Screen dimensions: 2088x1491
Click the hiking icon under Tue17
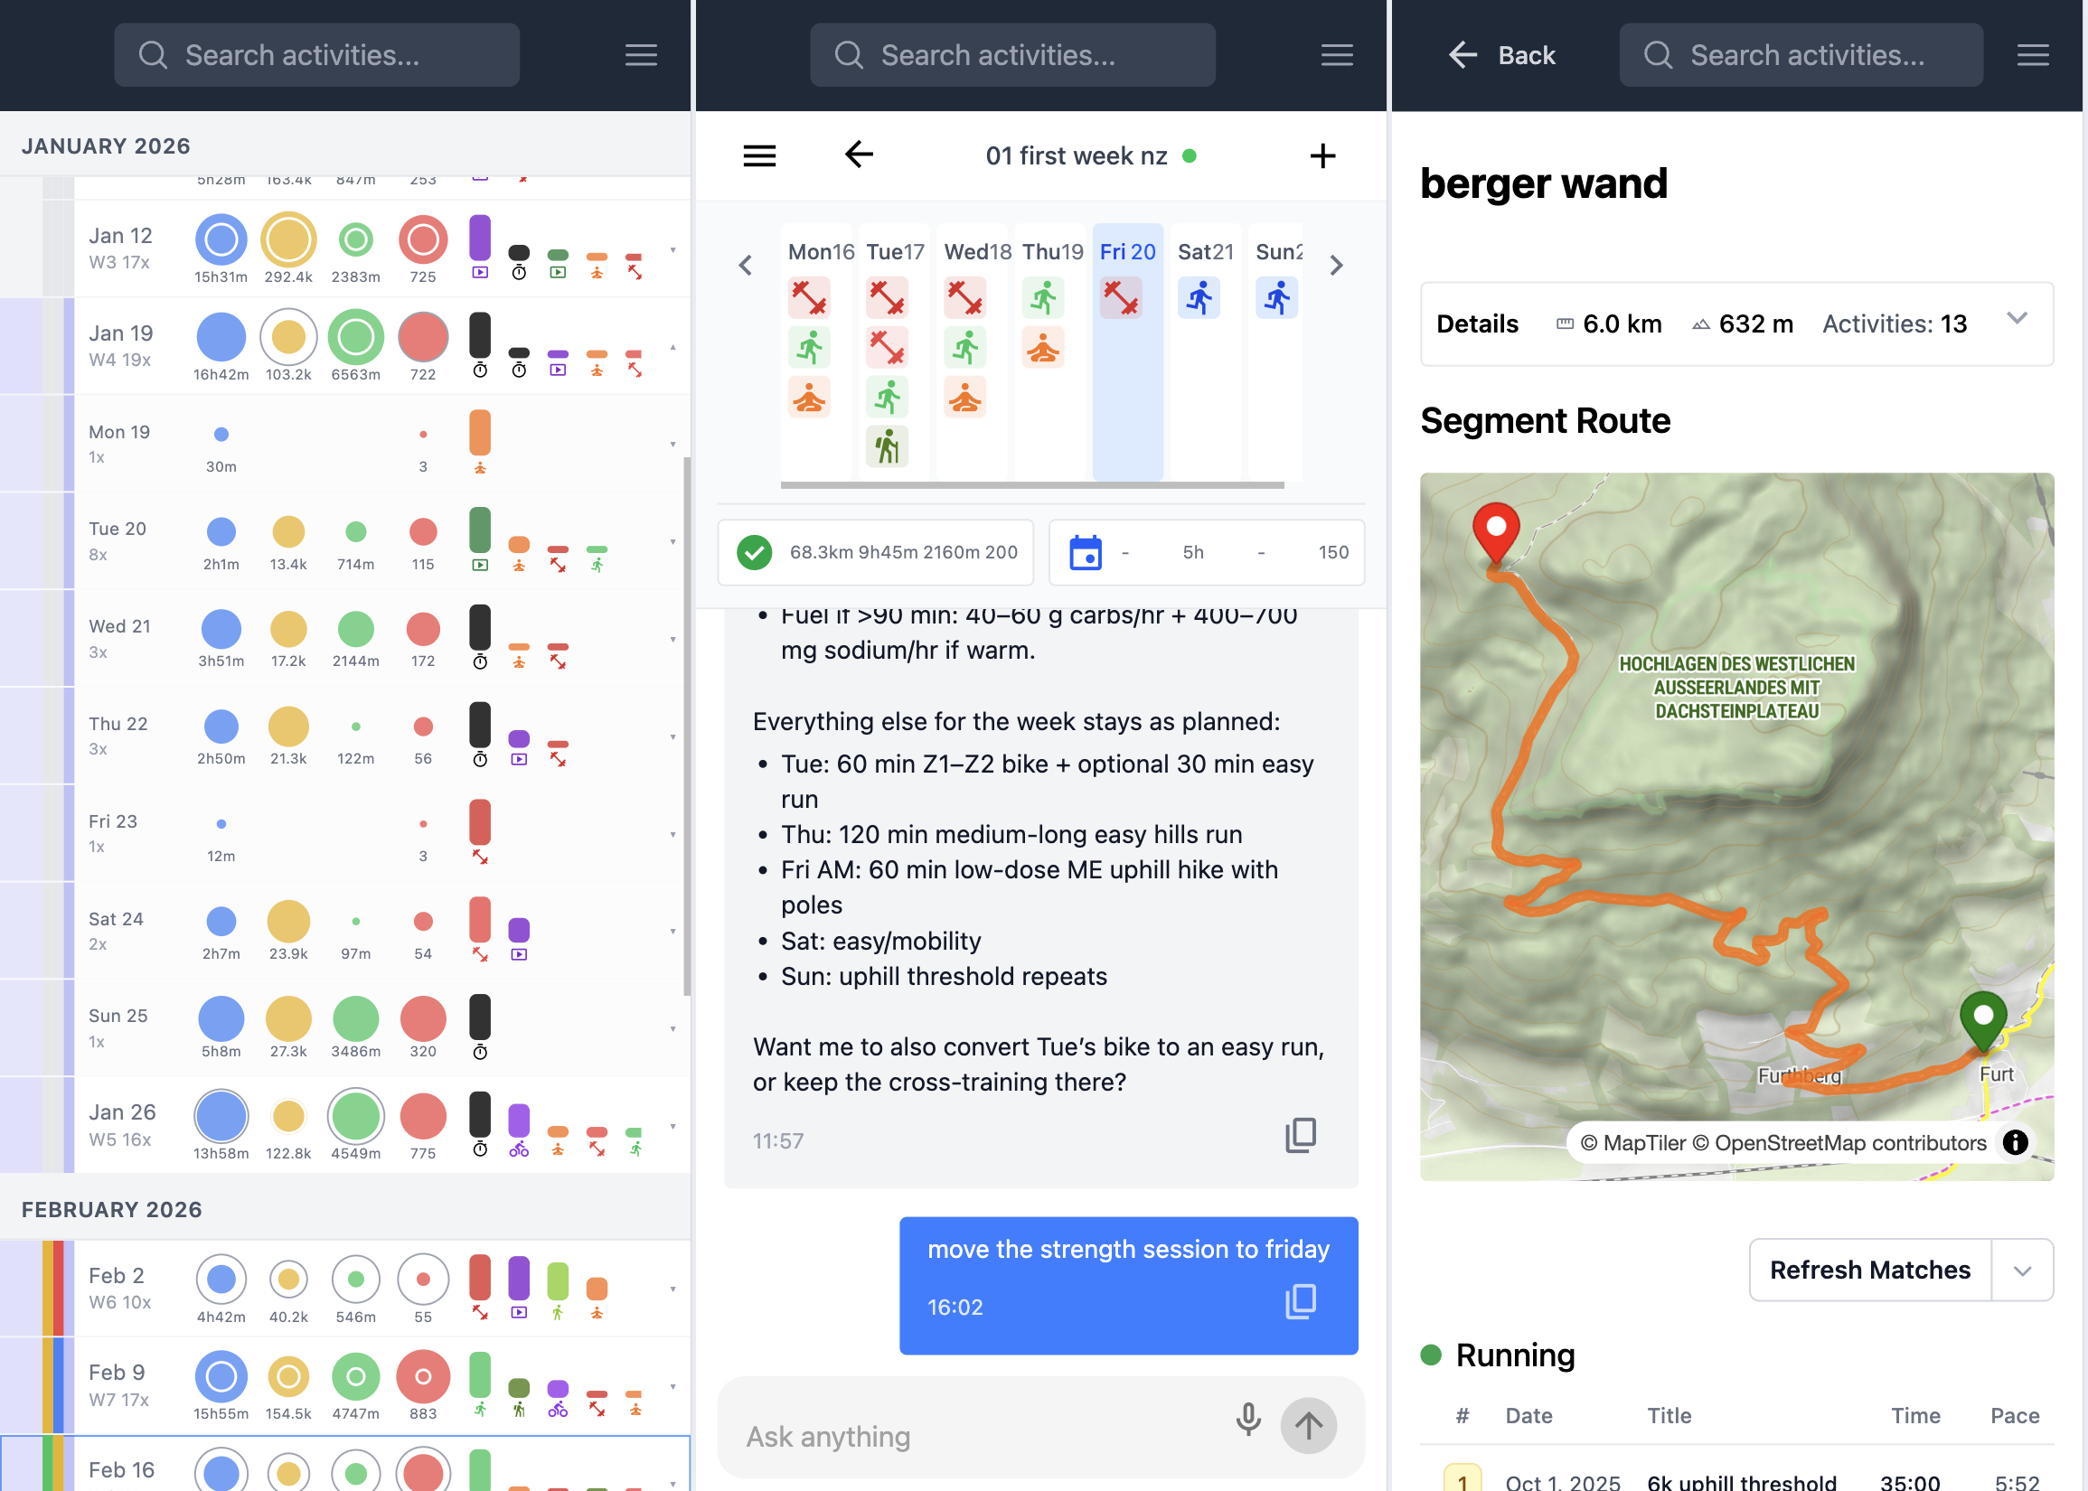pos(887,447)
